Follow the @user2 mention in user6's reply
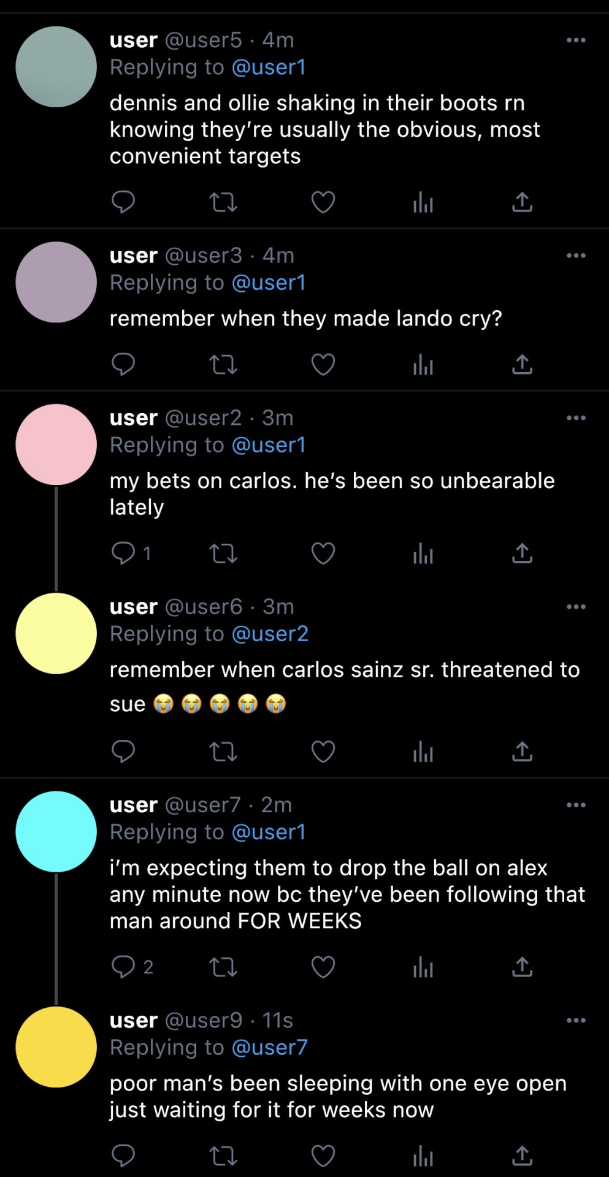 tap(270, 634)
